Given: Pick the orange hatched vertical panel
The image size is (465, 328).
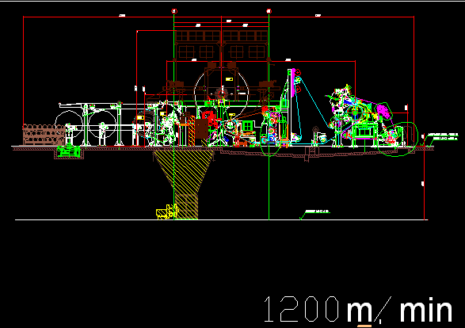Looking at the screenshot, I should click(192, 131).
